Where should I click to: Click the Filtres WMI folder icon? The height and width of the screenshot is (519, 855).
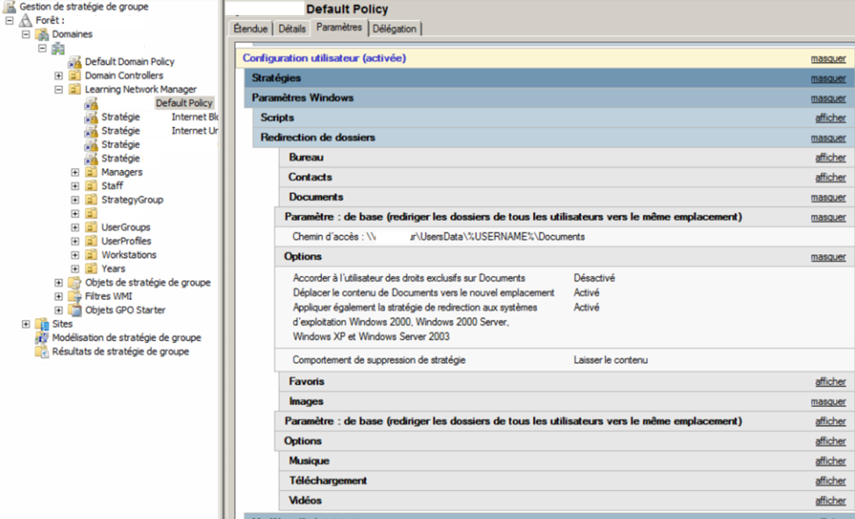[75, 296]
